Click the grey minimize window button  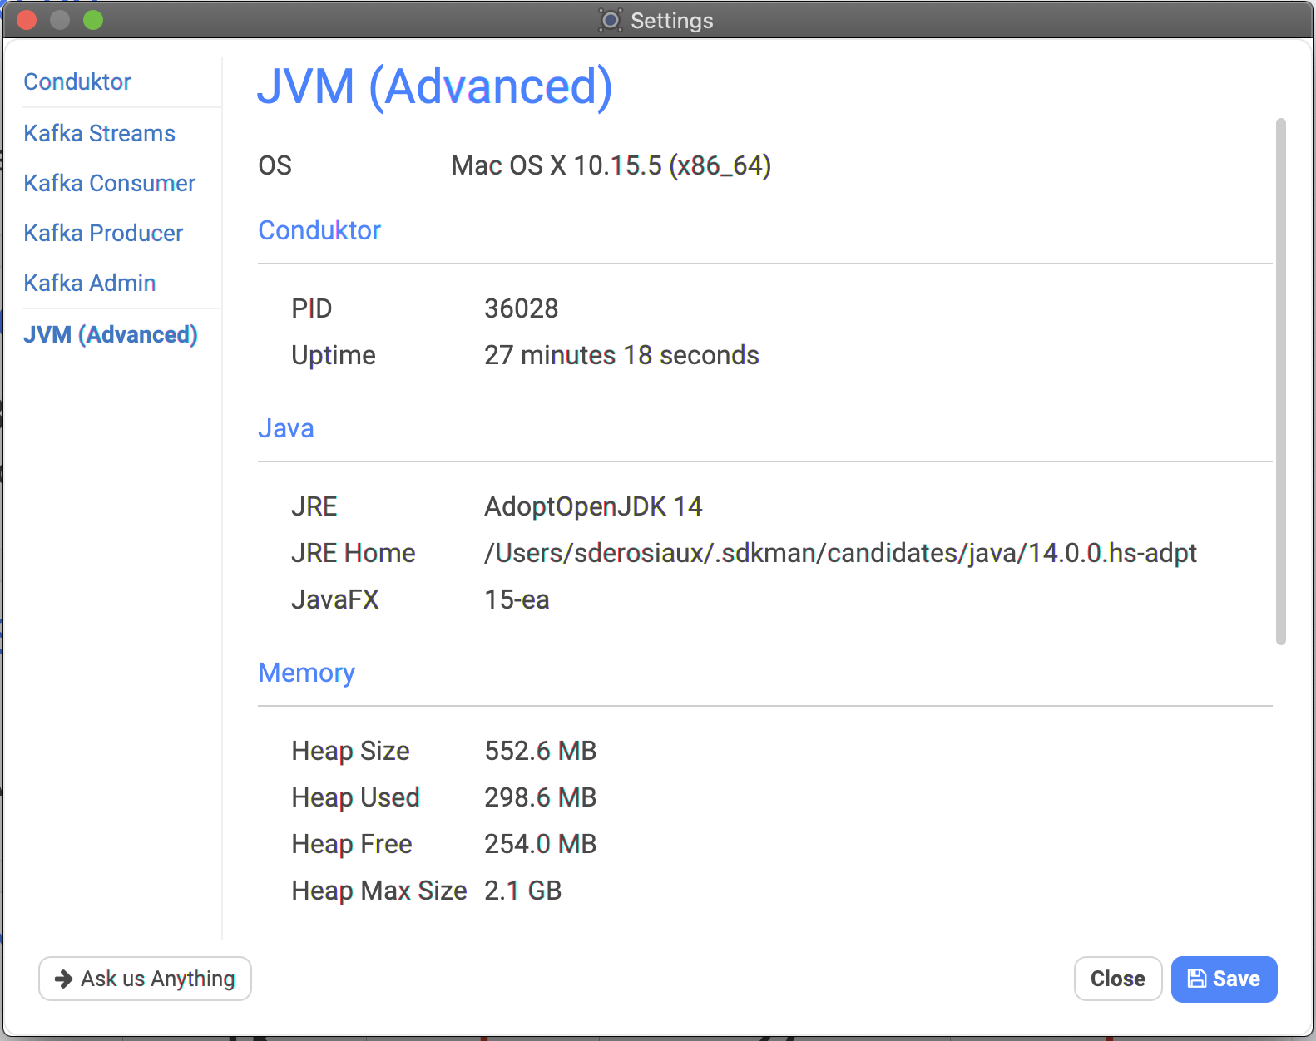(x=60, y=20)
